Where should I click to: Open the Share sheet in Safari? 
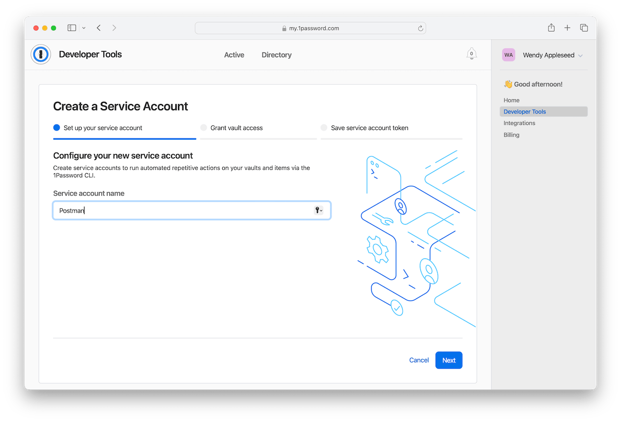click(x=551, y=28)
